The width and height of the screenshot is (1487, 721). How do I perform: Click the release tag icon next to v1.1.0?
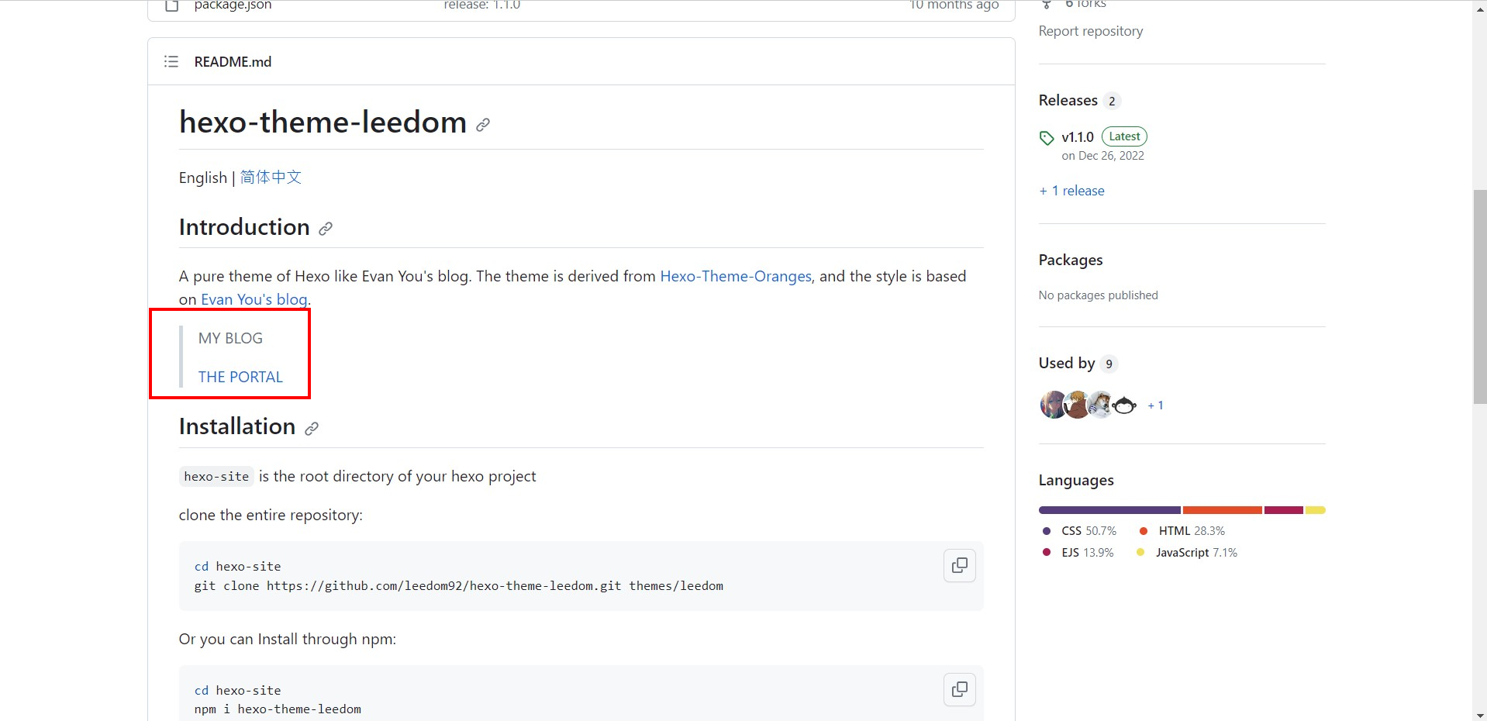point(1047,138)
